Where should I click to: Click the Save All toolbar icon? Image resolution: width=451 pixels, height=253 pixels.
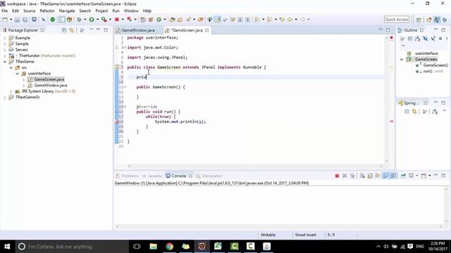25,20
